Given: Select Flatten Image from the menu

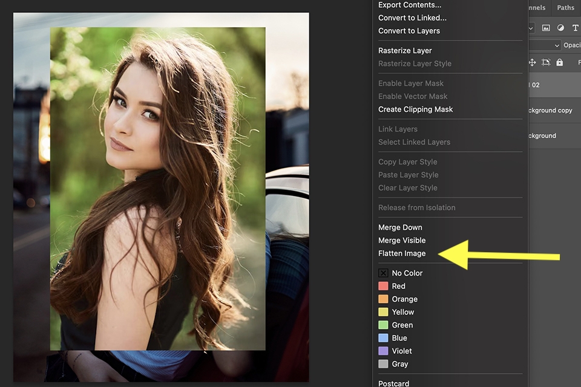Looking at the screenshot, I should 402,253.
